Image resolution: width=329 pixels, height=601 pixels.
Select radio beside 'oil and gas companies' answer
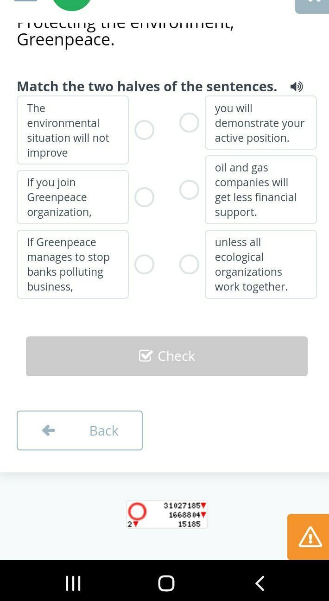pos(189,190)
